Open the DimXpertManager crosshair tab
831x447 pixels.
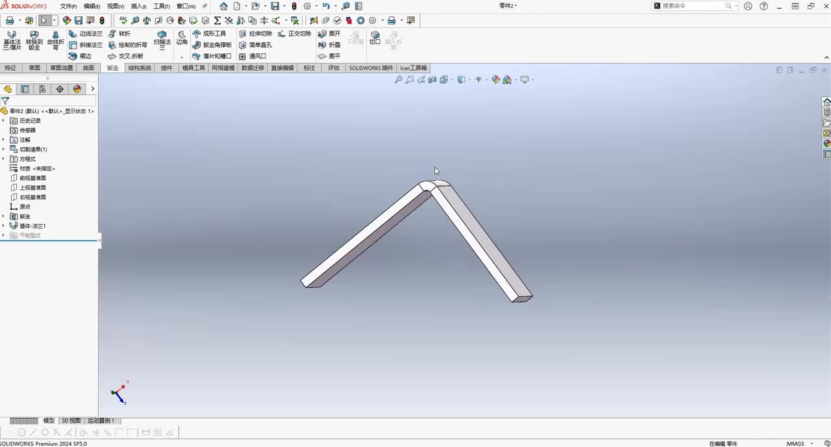60,89
